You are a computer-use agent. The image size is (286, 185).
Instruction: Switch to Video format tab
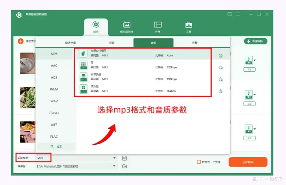point(112,43)
